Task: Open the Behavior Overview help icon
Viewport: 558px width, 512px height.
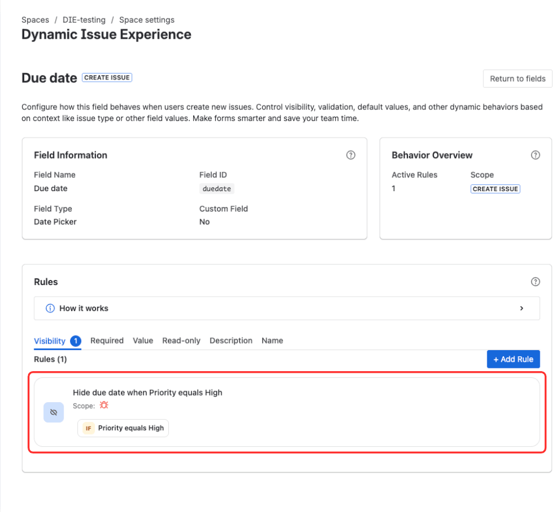Action: 535,155
